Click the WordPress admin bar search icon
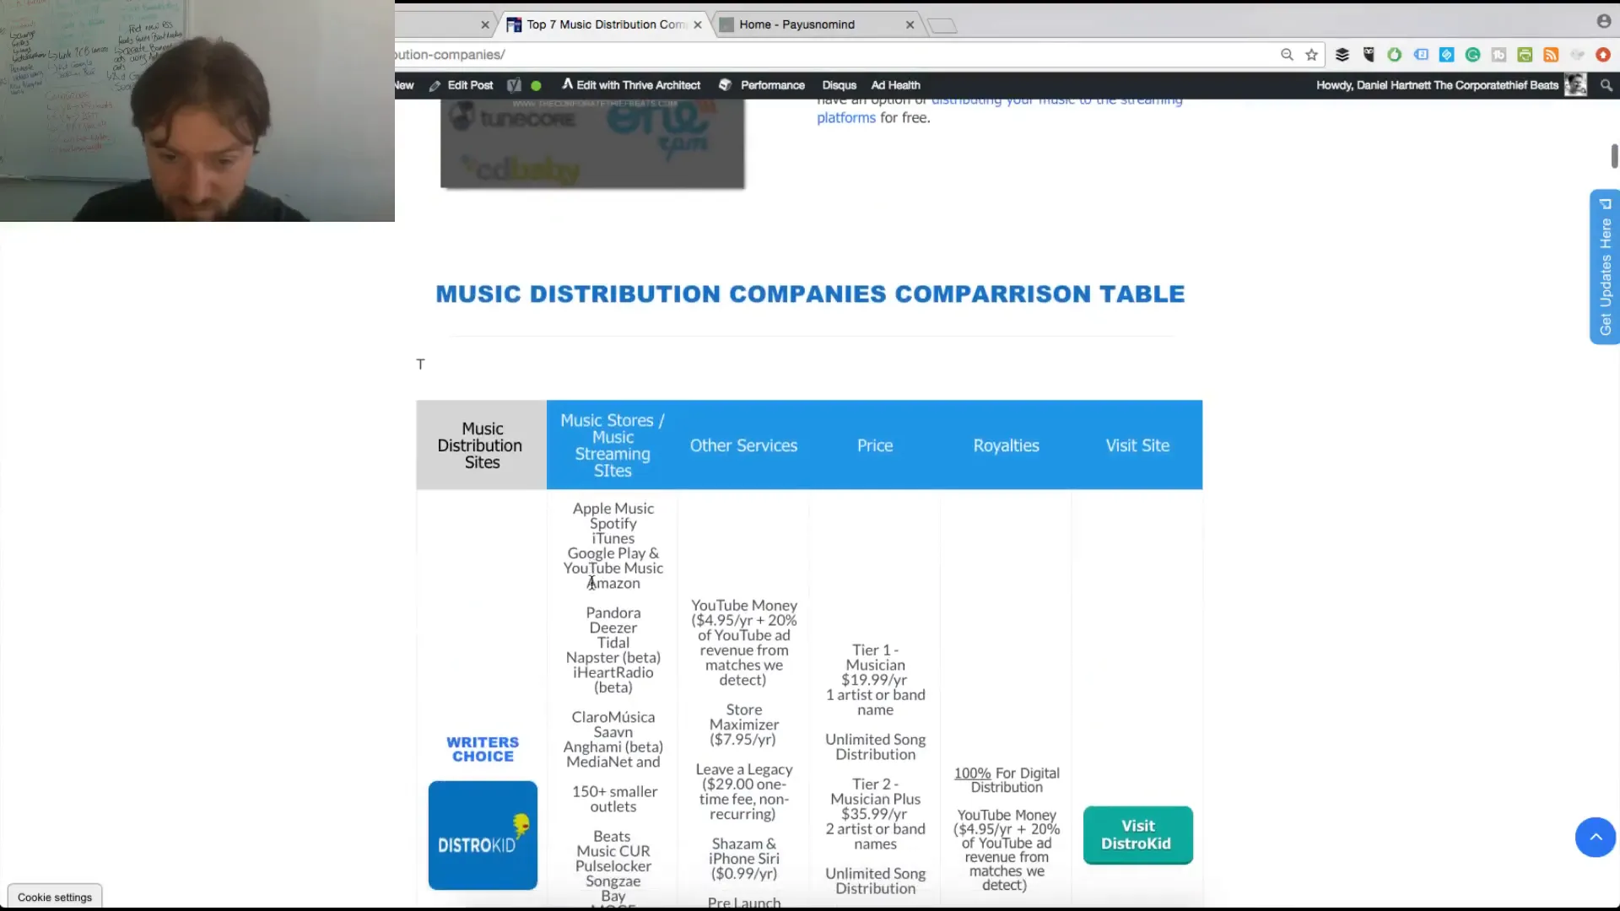This screenshot has width=1620, height=911. (x=1606, y=85)
